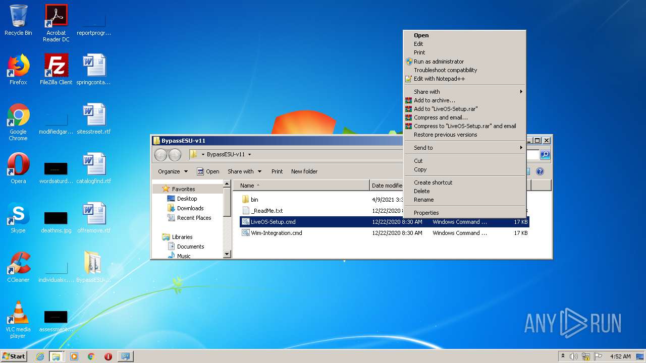Image resolution: width=646 pixels, height=363 pixels.
Task: Launch Opera from the desktop
Action: pyautogui.click(x=18, y=168)
